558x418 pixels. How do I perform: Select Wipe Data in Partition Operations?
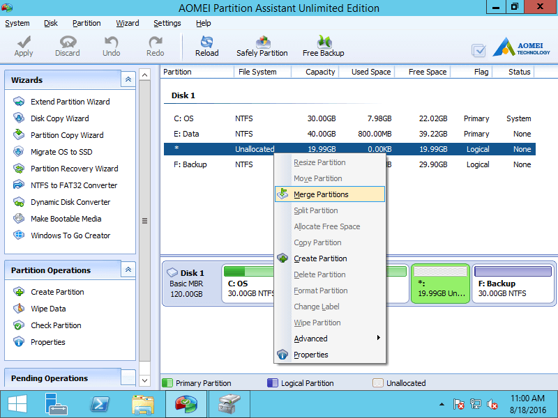[48, 309]
